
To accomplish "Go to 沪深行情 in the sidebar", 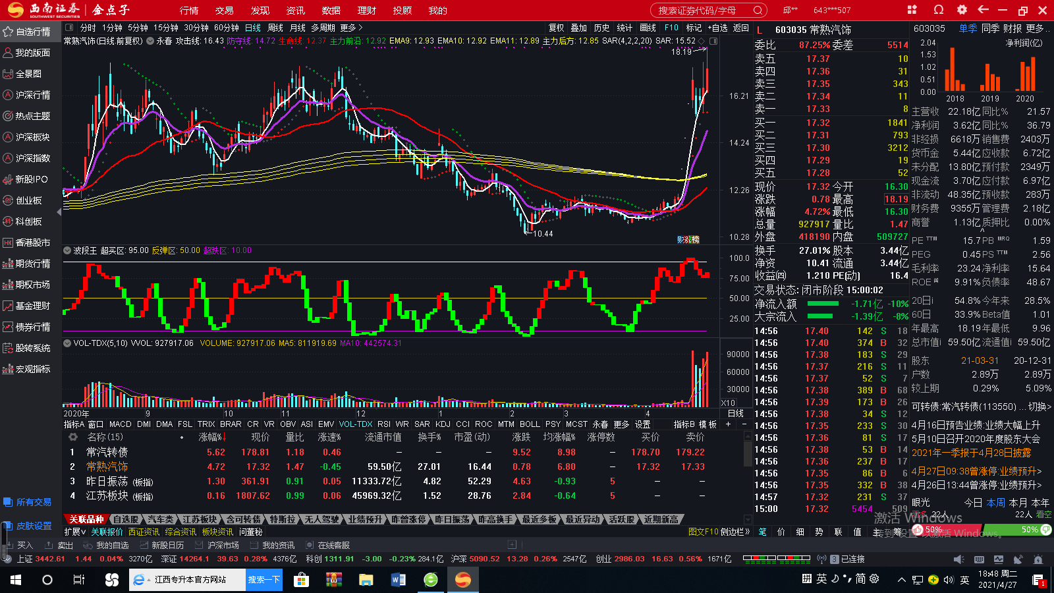I will pyautogui.click(x=26, y=95).
